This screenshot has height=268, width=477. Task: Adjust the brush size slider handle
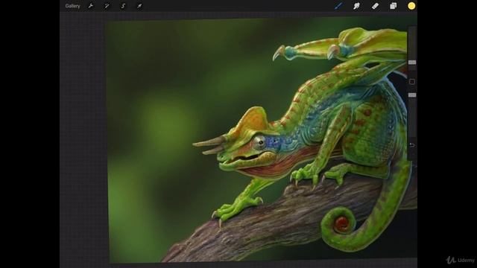412,63
